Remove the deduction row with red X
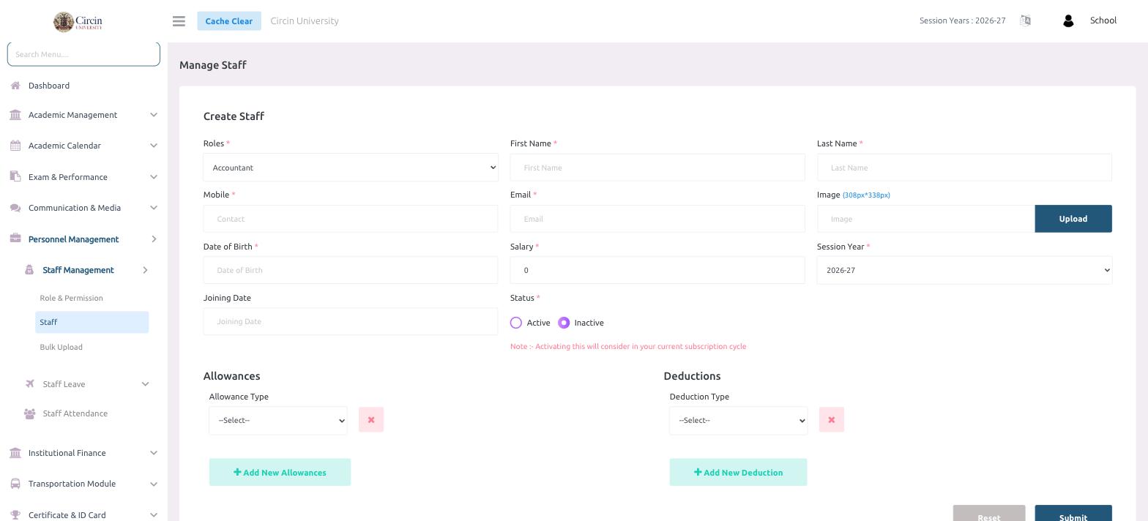Screen dimensions: 1148x521 click(x=832, y=420)
